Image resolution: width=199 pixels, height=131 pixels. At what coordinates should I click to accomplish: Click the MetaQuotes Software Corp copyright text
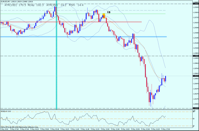(x=19, y=127)
